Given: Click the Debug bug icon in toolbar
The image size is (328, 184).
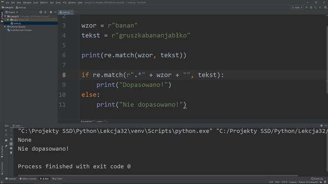Looking at the screenshot, I should pos(311,7).
